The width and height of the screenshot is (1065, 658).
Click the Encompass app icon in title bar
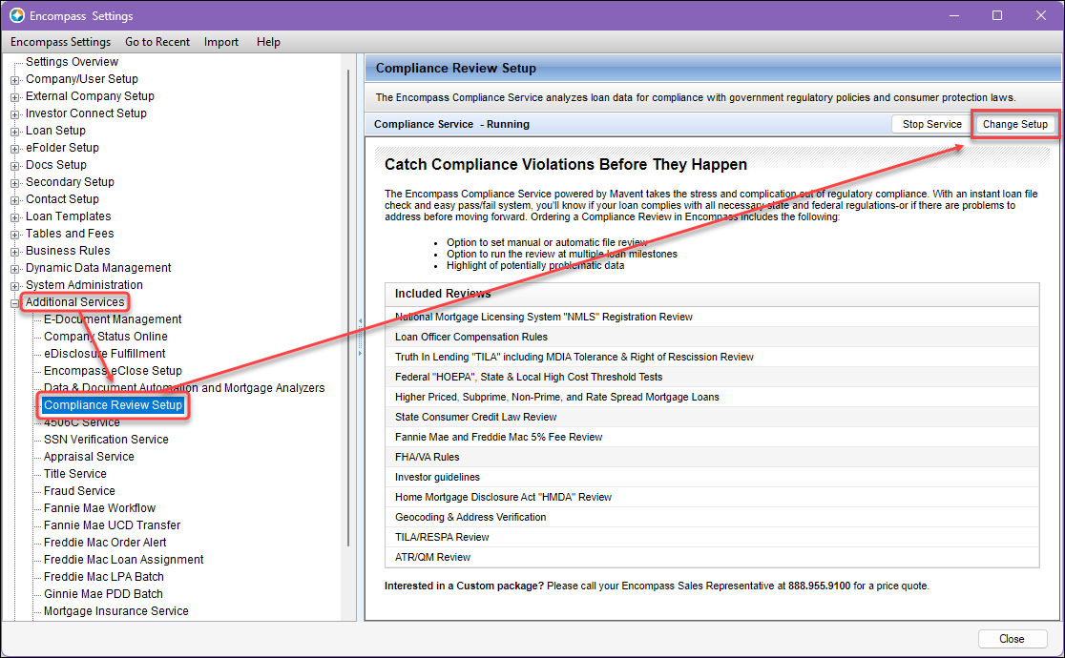17,15
